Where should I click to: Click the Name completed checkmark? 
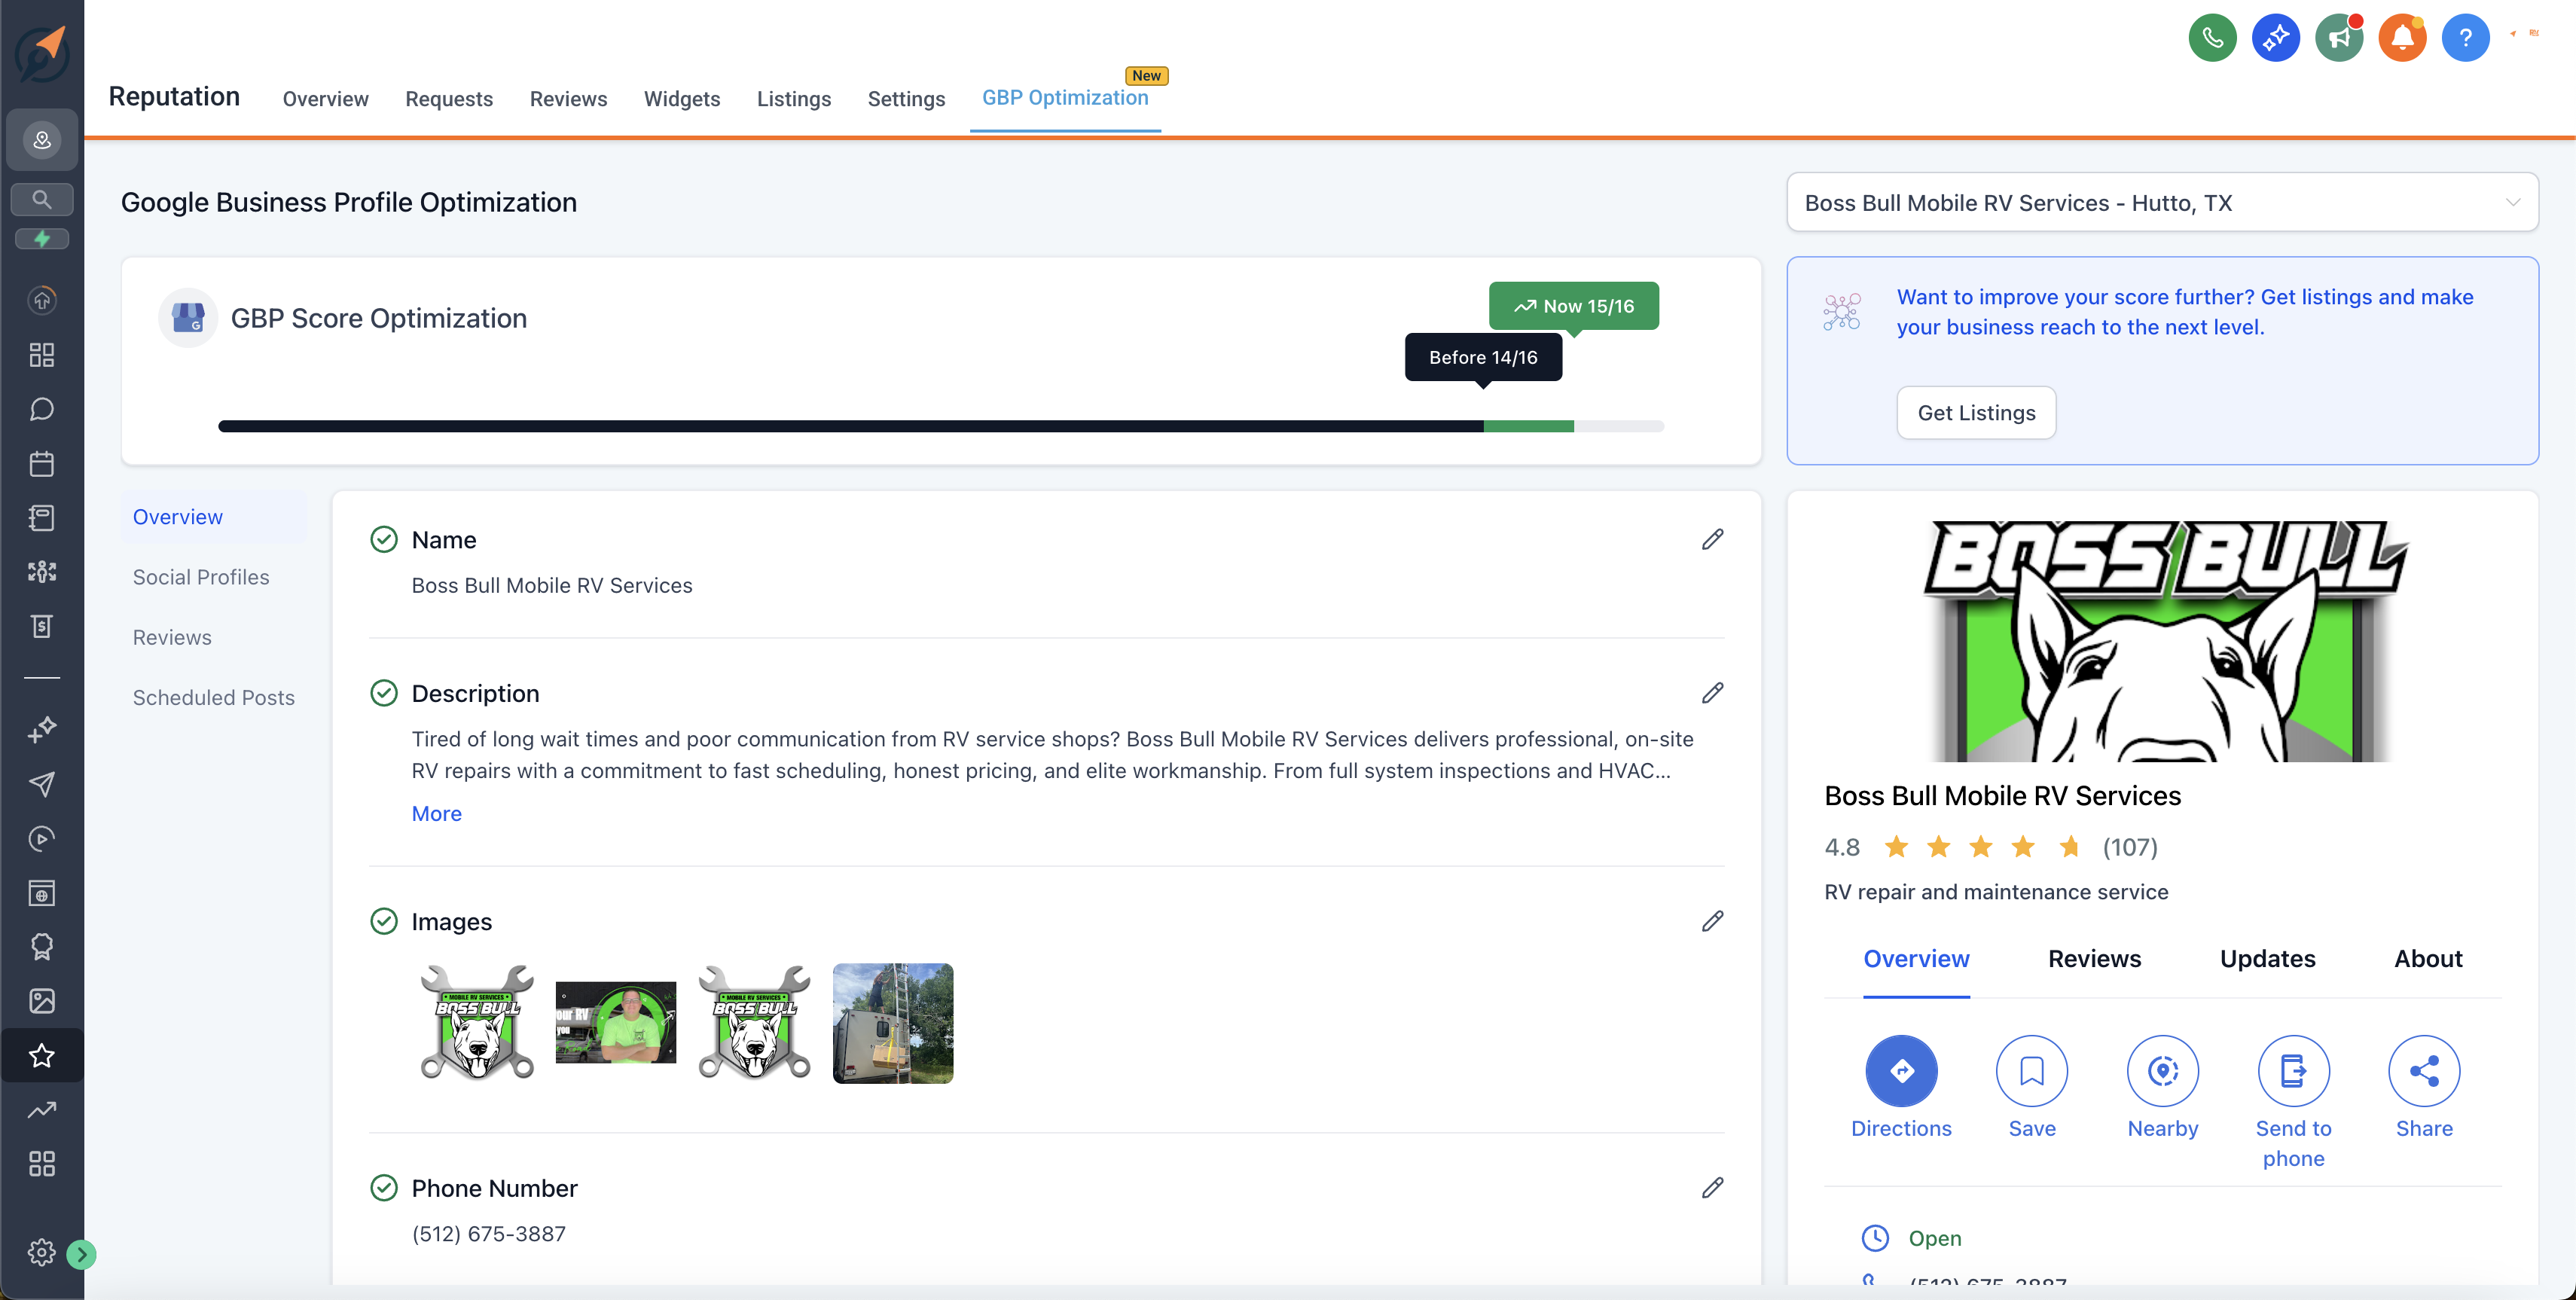point(384,540)
